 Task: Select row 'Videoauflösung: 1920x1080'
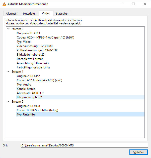(80, 46)
